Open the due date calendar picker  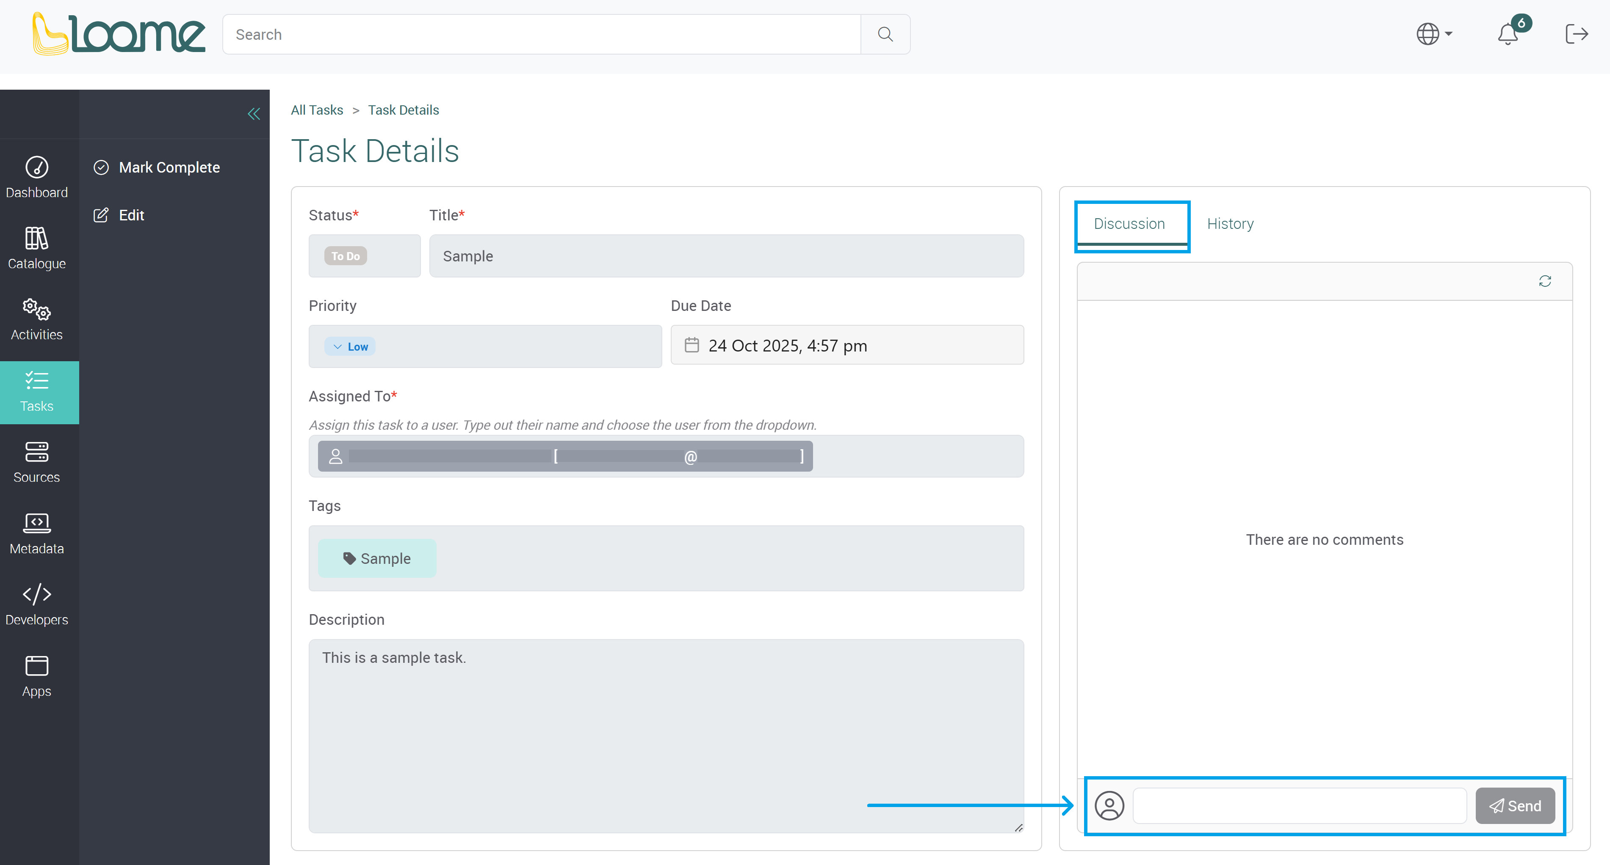[x=691, y=344]
